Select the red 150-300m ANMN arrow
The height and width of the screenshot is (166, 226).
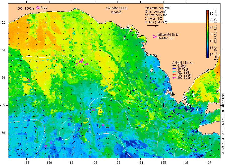tap(175, 75)
